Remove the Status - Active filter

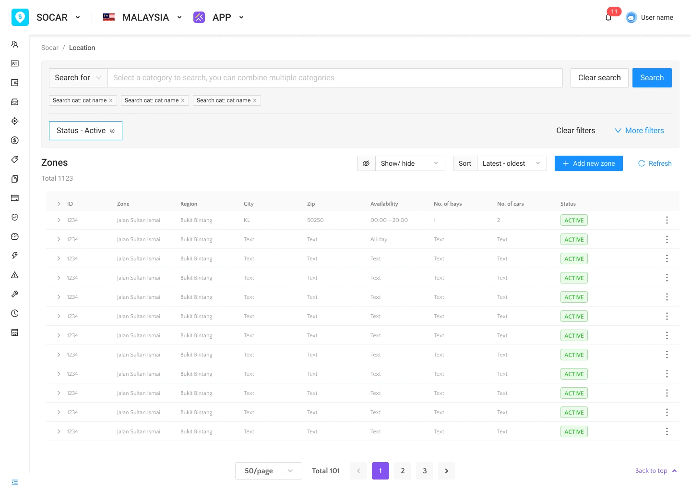pyautogui.click(x=112, y=131)
